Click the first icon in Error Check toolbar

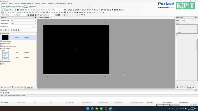(1, 93)
